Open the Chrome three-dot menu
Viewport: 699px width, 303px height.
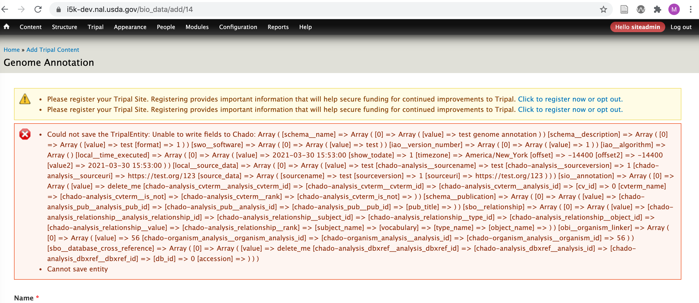[x=691, y=10]
